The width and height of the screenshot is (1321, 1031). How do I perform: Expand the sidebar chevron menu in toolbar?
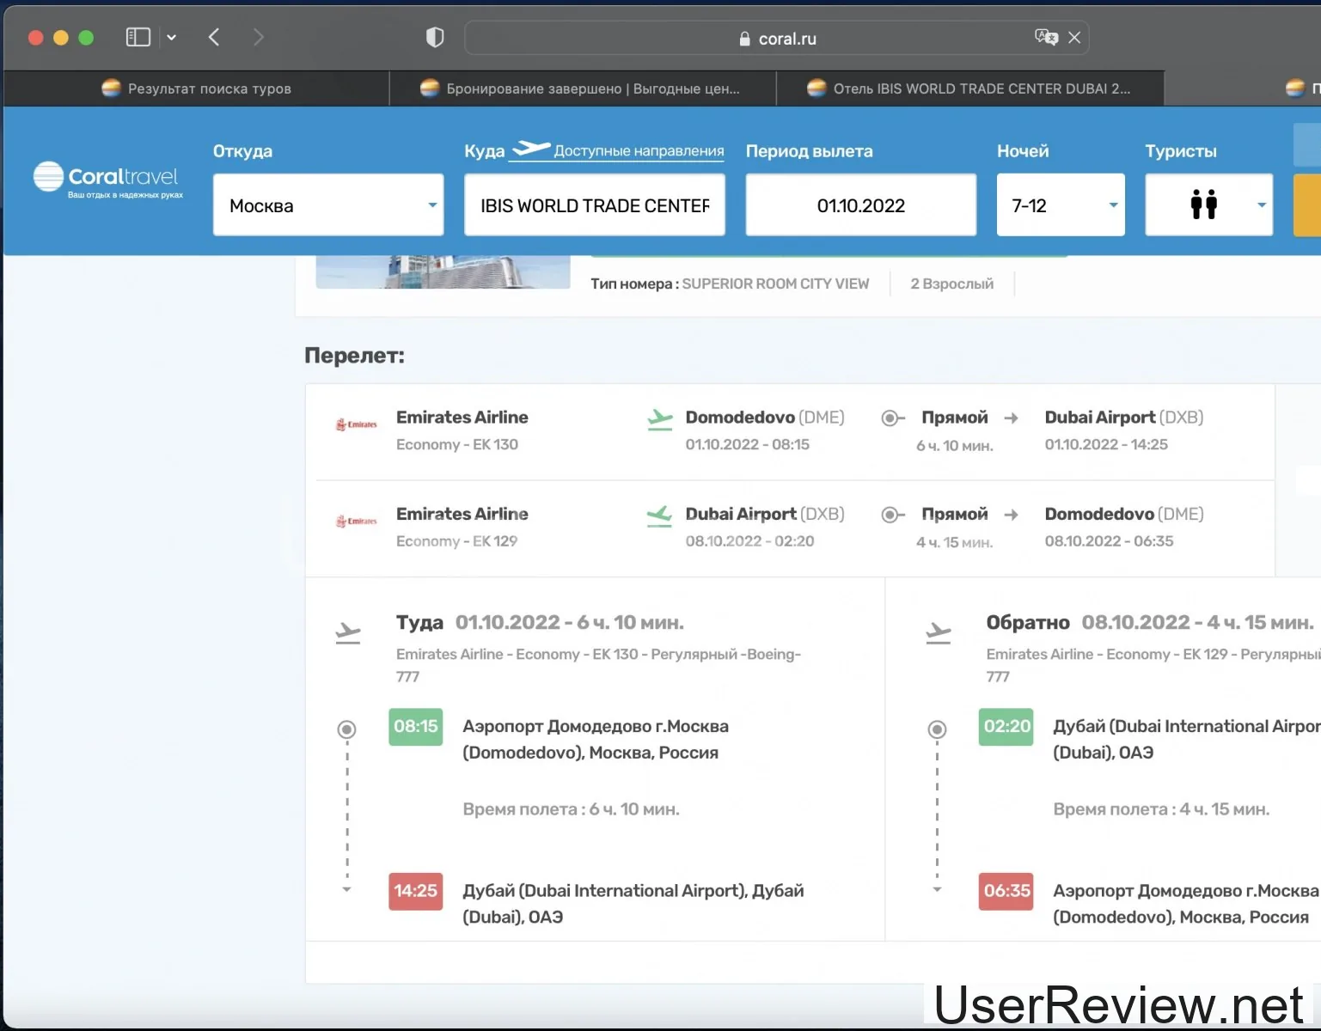pyautogui.click(x=171, y=37)
